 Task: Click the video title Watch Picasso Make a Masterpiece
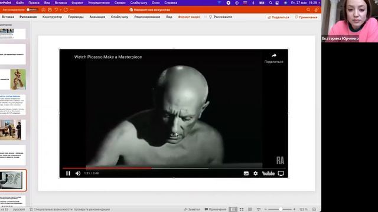coord(108,57)
